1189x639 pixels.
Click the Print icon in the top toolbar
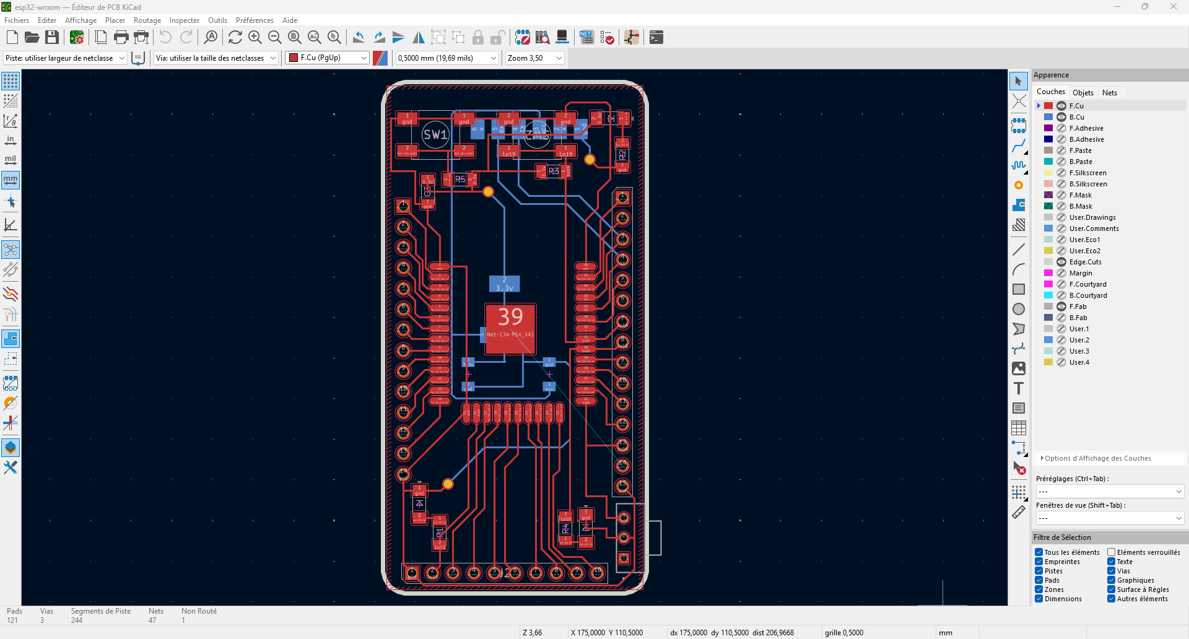121,37
